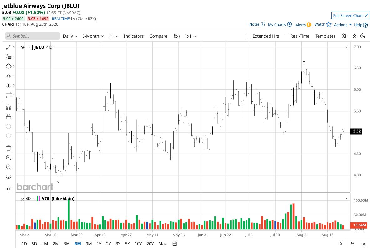Open the Alerts link
Screen dimensions: 370x248
click(300, 25)
